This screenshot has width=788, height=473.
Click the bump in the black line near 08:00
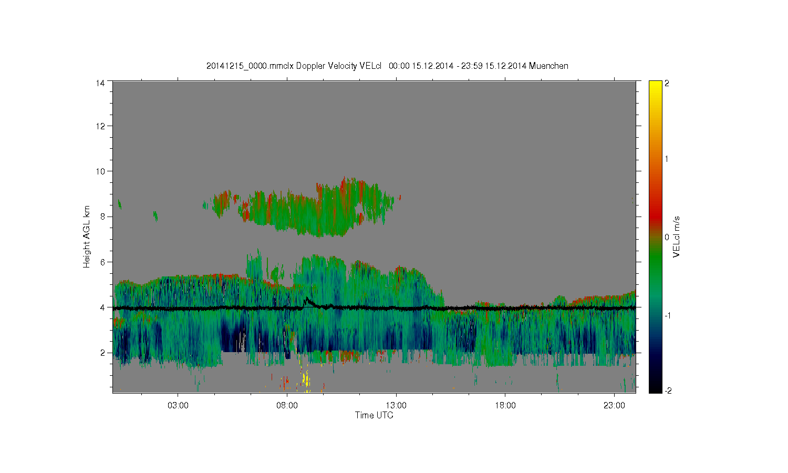(x=307, y=301)
